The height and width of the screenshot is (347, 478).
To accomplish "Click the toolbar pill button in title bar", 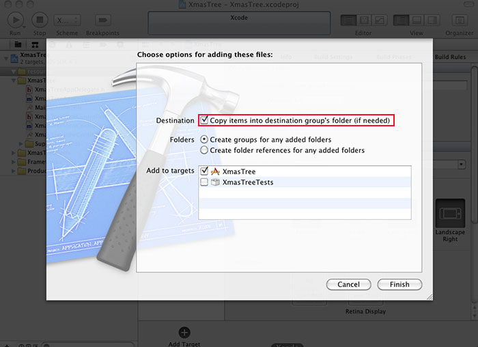I will click(469, 4).
